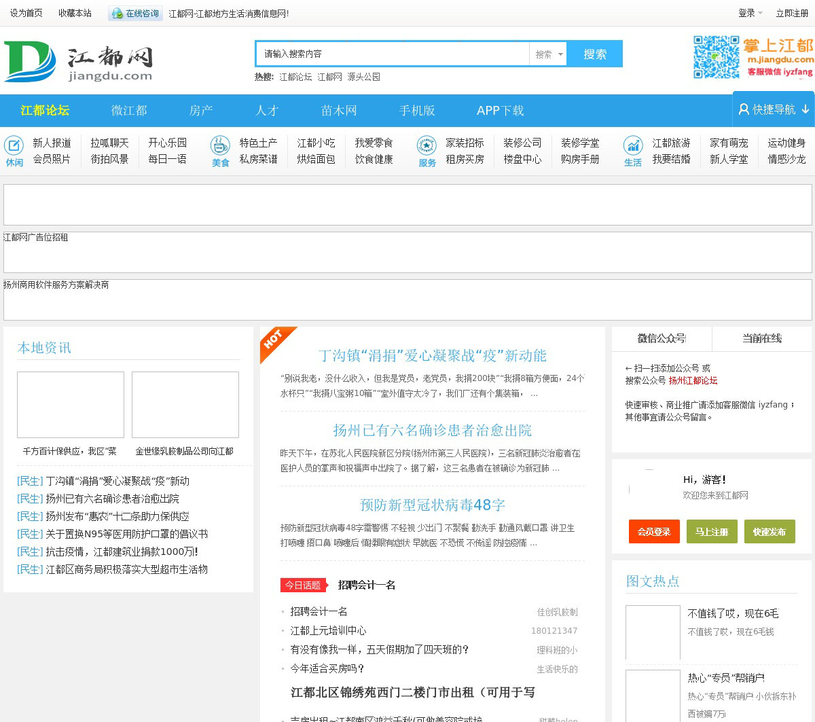Select the 微信公众号 tab
Screen dimensions: 815x722
coord(662,338)
